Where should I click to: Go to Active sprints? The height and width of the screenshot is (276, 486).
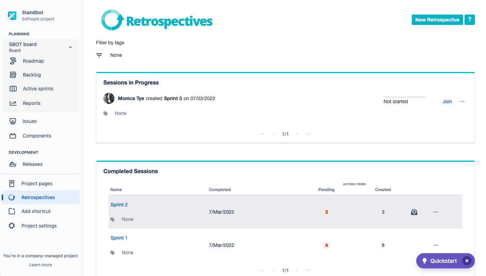(38, 89)
